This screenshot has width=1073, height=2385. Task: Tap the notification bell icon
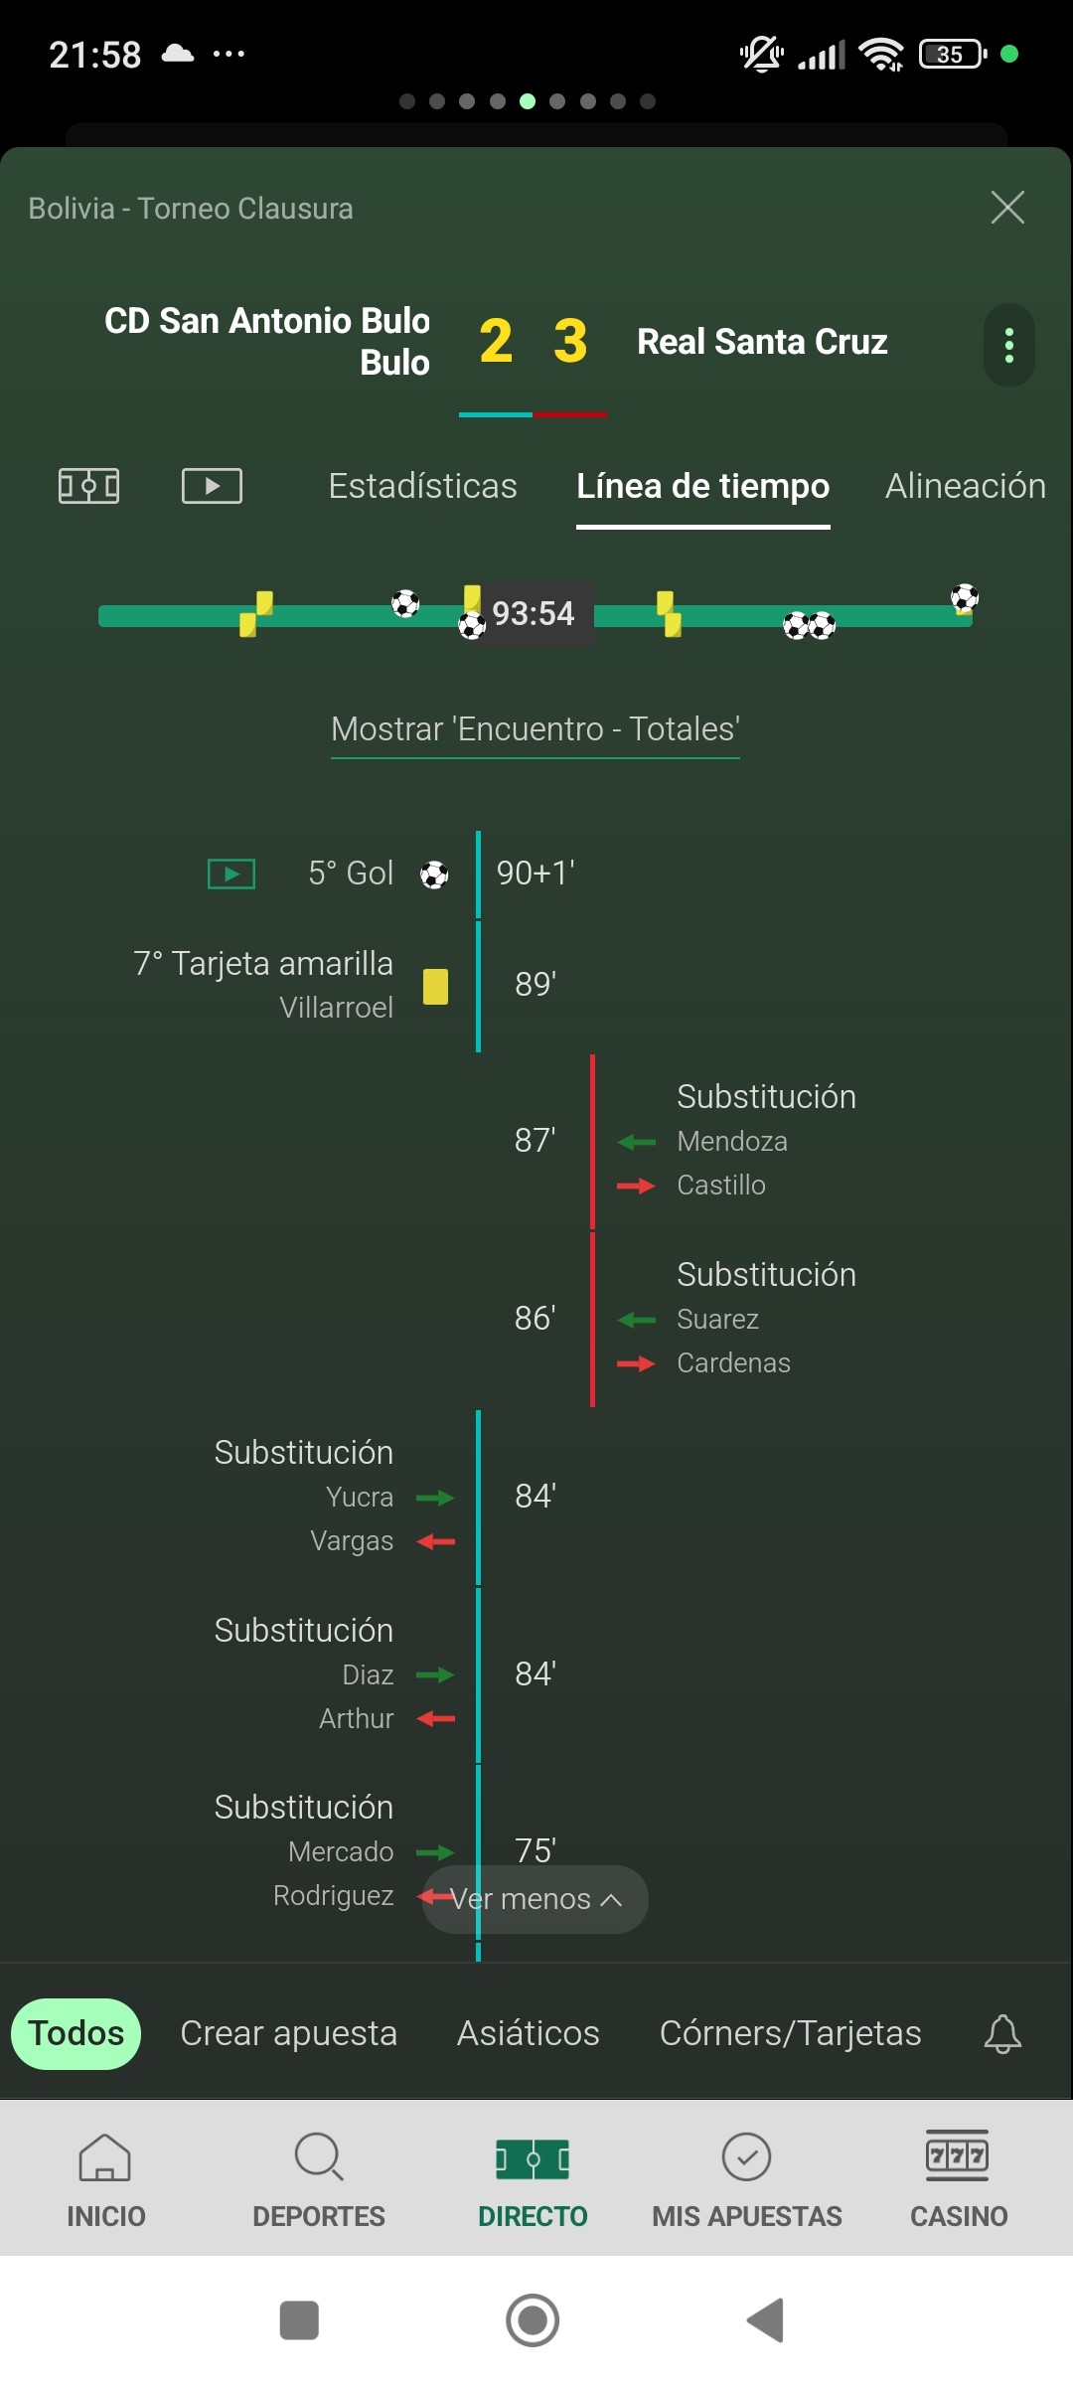click(1002, 2033)
